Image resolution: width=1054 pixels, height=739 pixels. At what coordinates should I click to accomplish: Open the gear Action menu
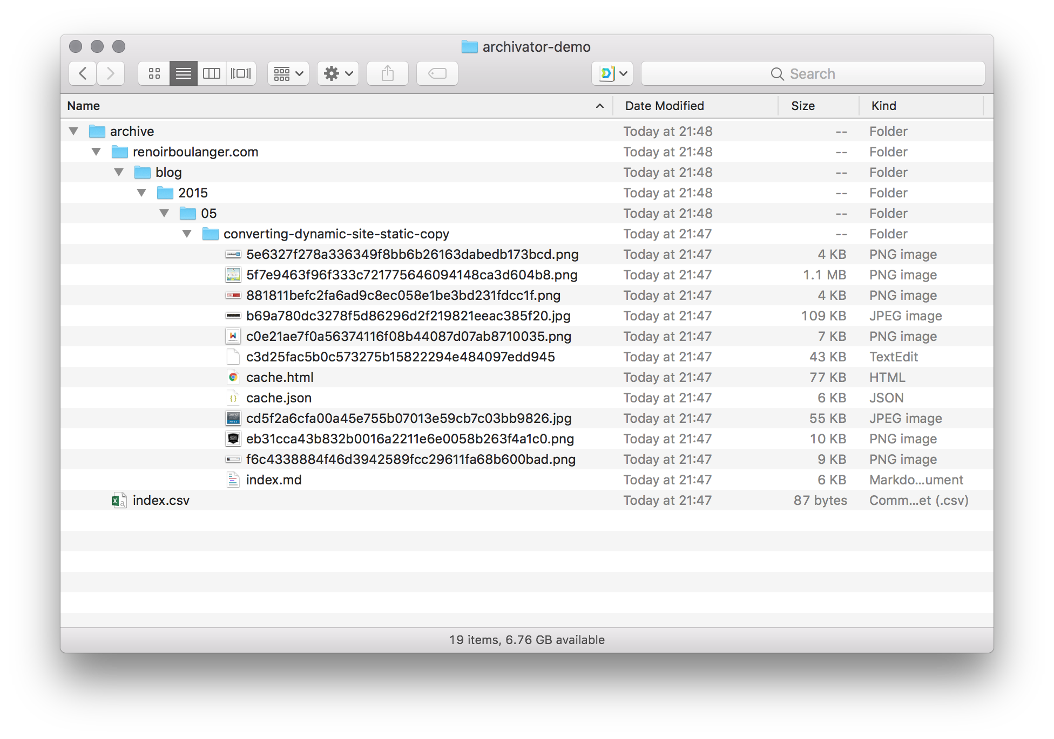[338, 73]
